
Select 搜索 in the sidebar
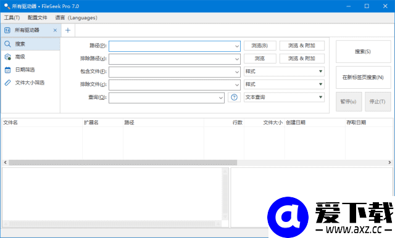(30, 44)
